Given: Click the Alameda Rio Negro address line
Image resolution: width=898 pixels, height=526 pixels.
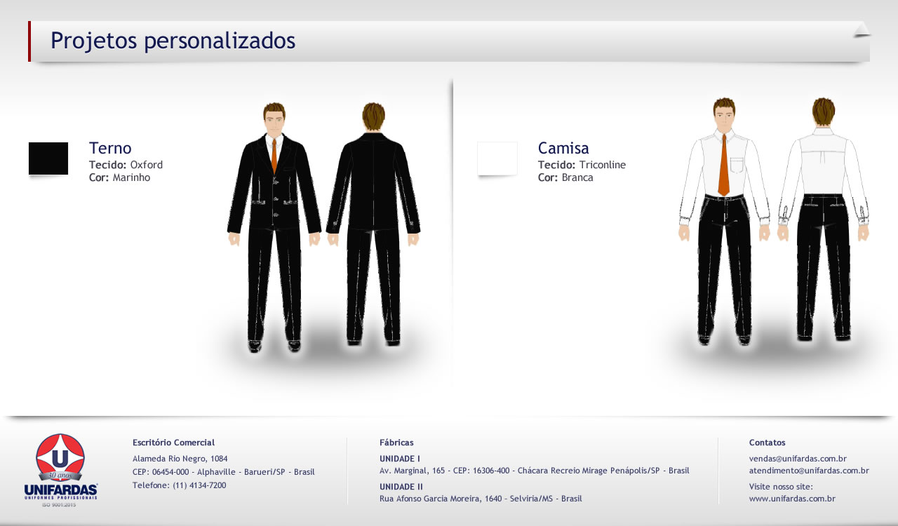Looking at the screenshot, I should pyautogui.click(x=180, y=459).
